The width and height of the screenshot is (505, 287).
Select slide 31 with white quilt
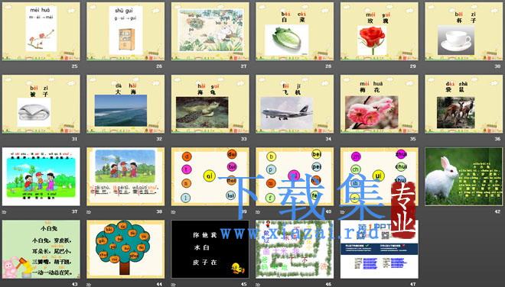(41, 104)
